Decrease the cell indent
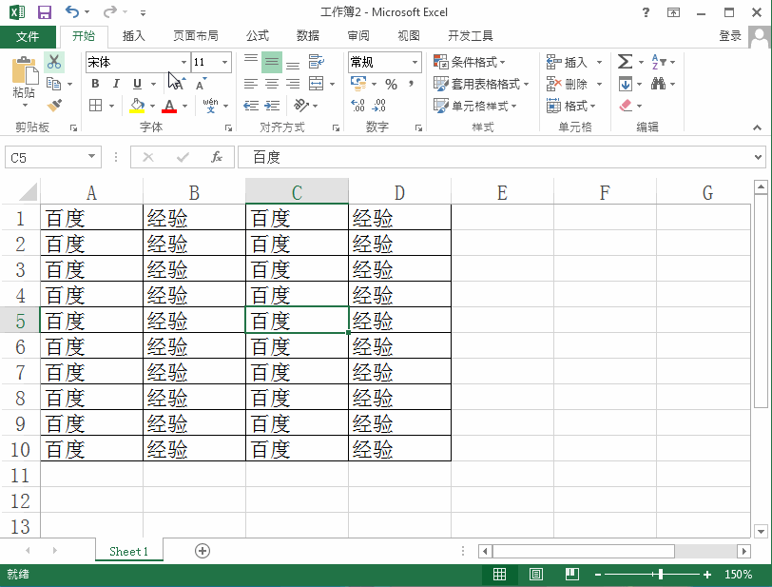Image resolution: width=772 pixels, height=587 pixels. [251, 105]
